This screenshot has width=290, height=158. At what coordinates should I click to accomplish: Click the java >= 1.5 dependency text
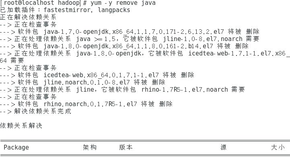(x=96, y=39)
